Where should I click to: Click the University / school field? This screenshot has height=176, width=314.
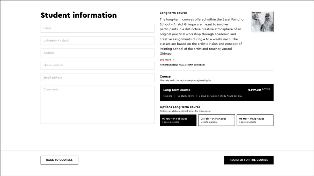97,41
